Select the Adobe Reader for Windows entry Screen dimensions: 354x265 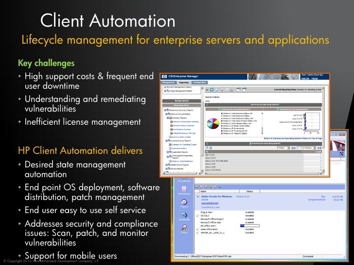[x=270, y=202]
